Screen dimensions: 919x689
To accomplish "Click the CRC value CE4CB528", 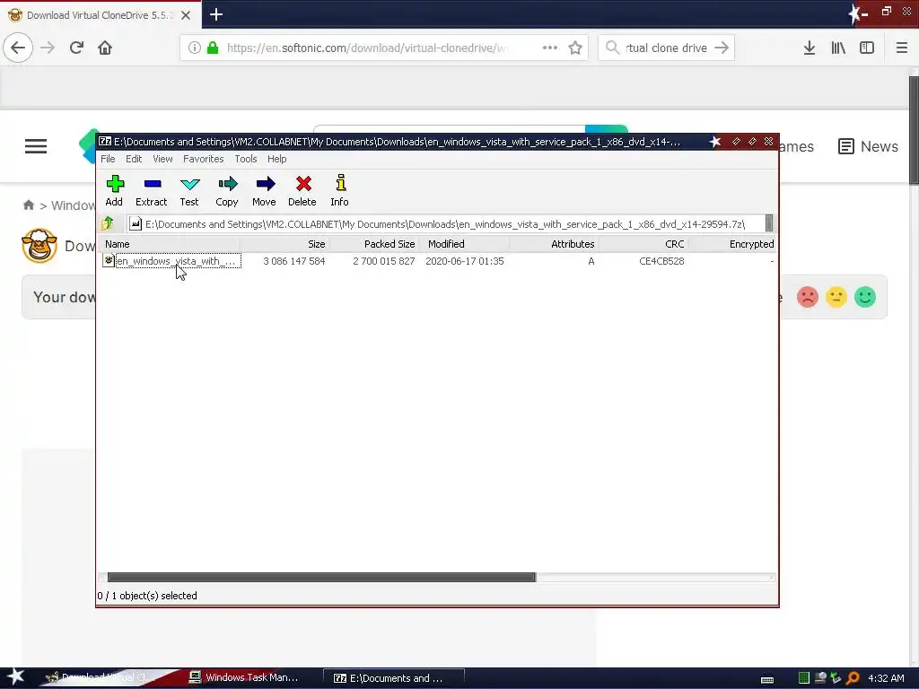I will point(661,261).
